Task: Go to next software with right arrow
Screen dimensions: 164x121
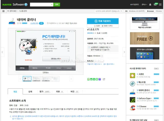Action: coord(124,52)
